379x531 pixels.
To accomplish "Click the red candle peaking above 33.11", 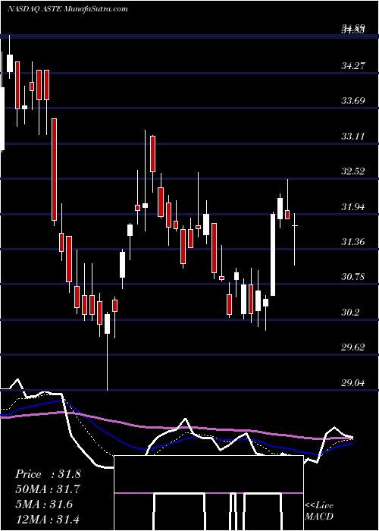I will 153,154.
